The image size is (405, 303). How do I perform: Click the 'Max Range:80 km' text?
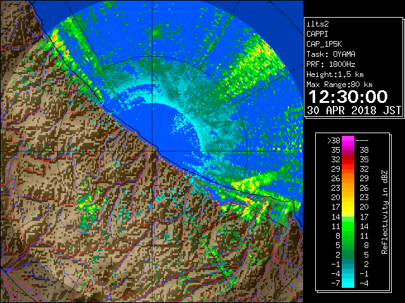339,85
